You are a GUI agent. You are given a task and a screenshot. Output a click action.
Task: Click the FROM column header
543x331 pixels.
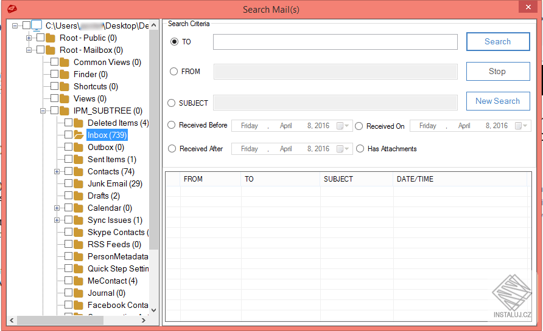[x=211, y=179]
